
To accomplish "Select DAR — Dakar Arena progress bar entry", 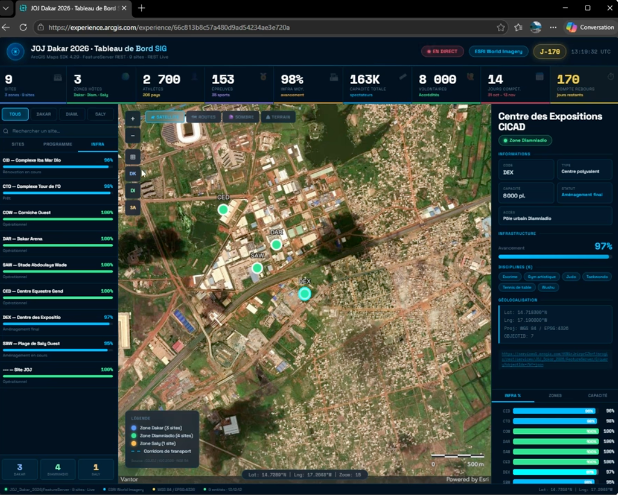I will click(58, 244).
